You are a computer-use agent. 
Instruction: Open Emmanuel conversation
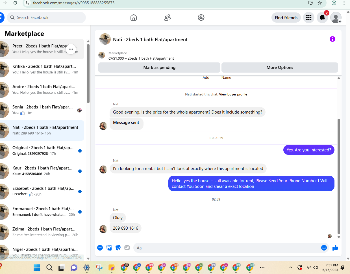[x=42, y=212]
